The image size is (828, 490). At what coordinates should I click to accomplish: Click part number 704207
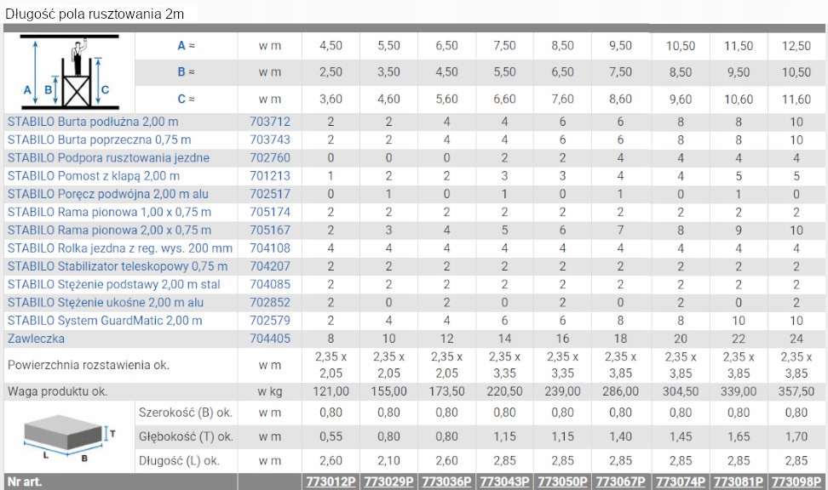pyautogui.click(x=270, y=266)
